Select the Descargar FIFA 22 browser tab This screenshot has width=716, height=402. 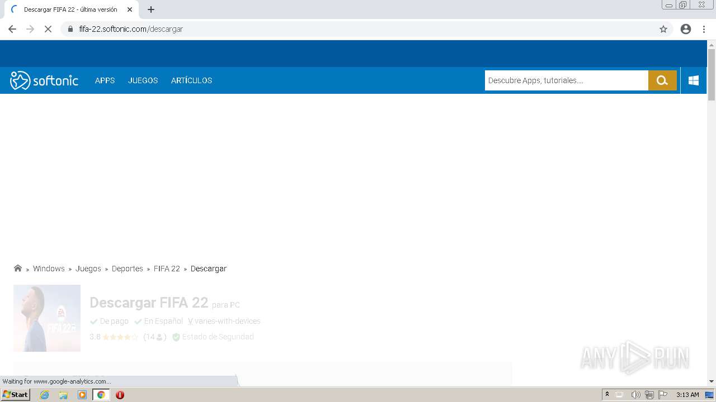(x=71, y=9)
